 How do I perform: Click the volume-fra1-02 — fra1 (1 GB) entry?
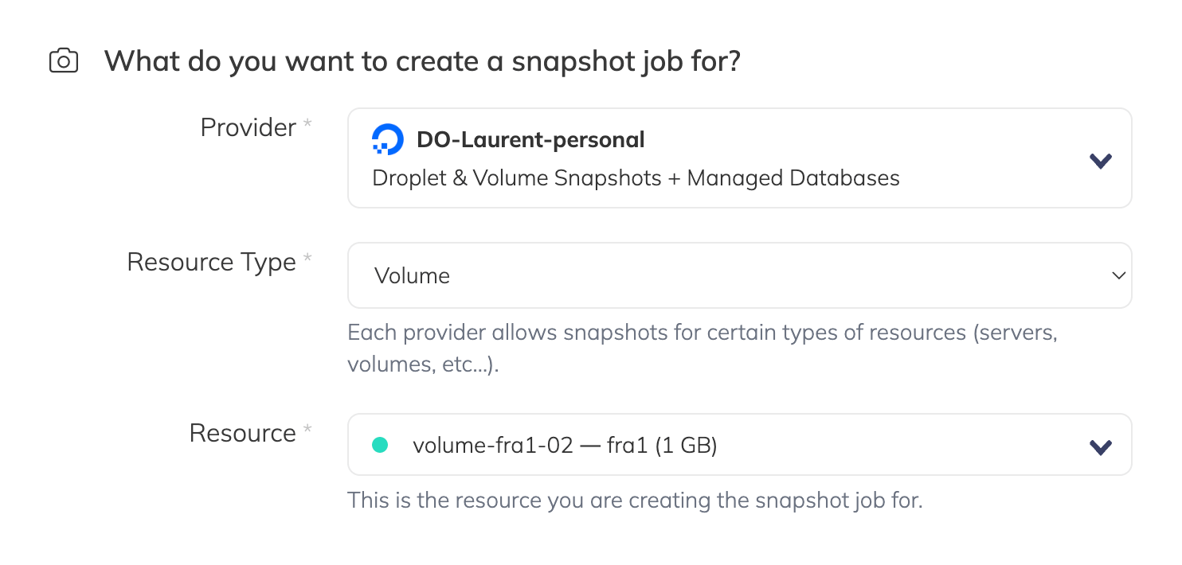point(565,446)
